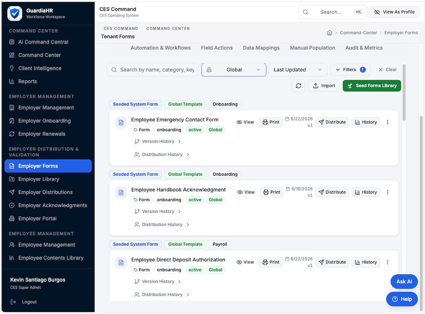Click the magnifier icon in the top search box
Image resolution: width=425 pixels, height=314 pixels.
click(x=305, y=12)
